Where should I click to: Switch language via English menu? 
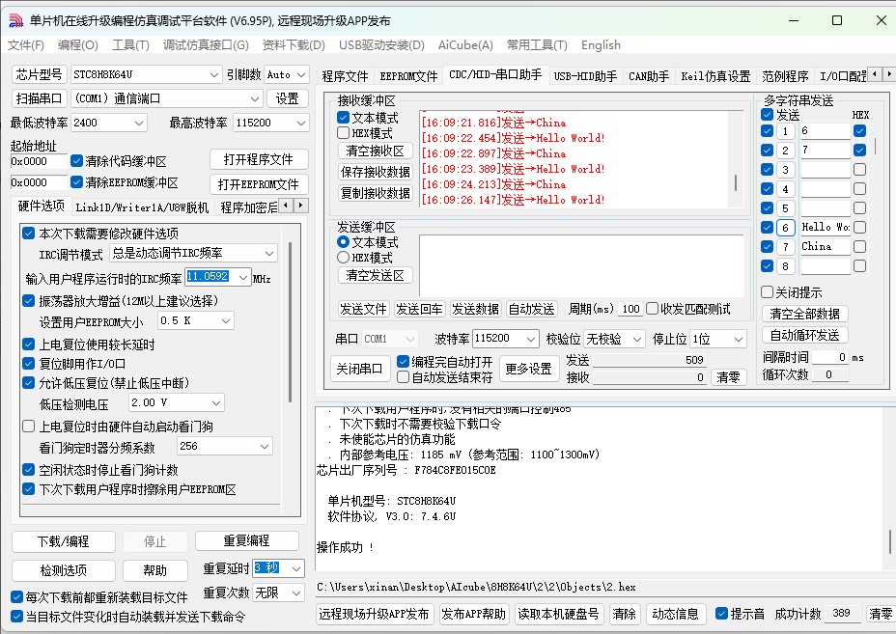pos(601,45)
